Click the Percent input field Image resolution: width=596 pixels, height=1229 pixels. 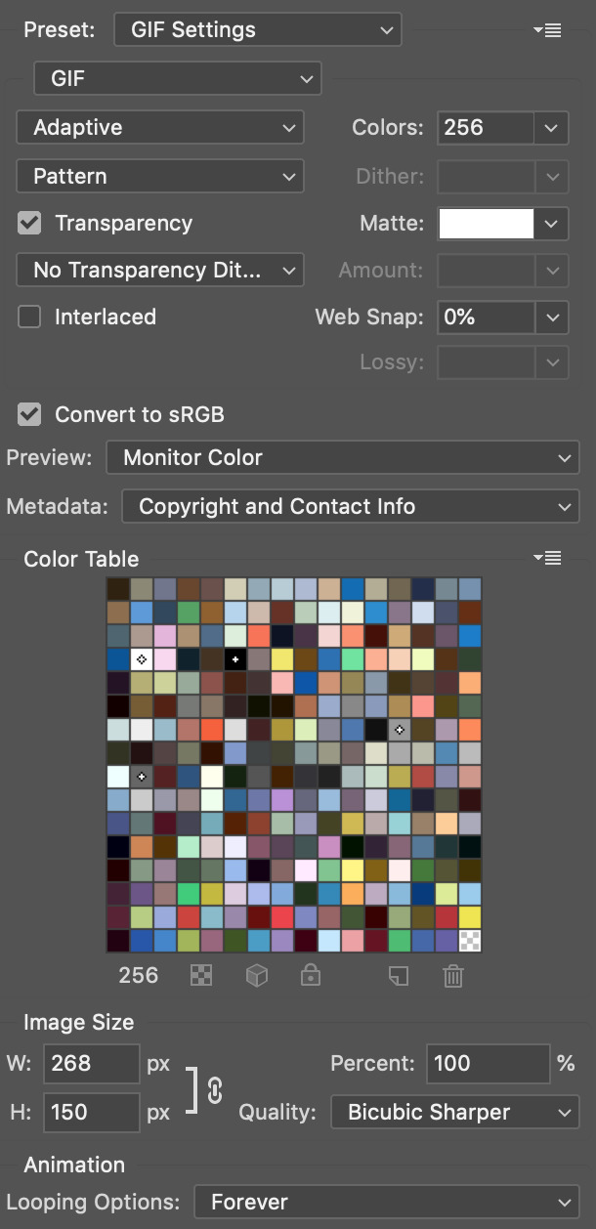point(487,1063)
